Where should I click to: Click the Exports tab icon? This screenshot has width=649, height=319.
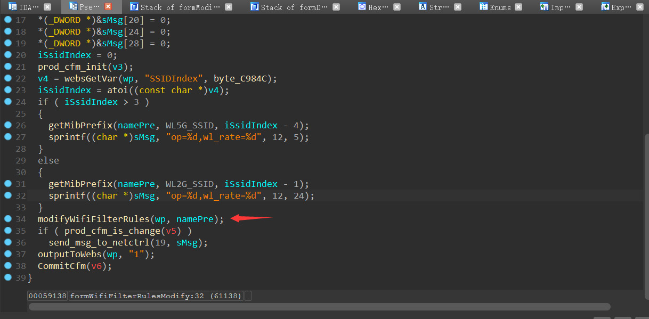(605, 7)
